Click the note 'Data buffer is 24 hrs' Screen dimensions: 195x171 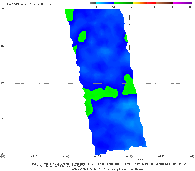point(61,167)
